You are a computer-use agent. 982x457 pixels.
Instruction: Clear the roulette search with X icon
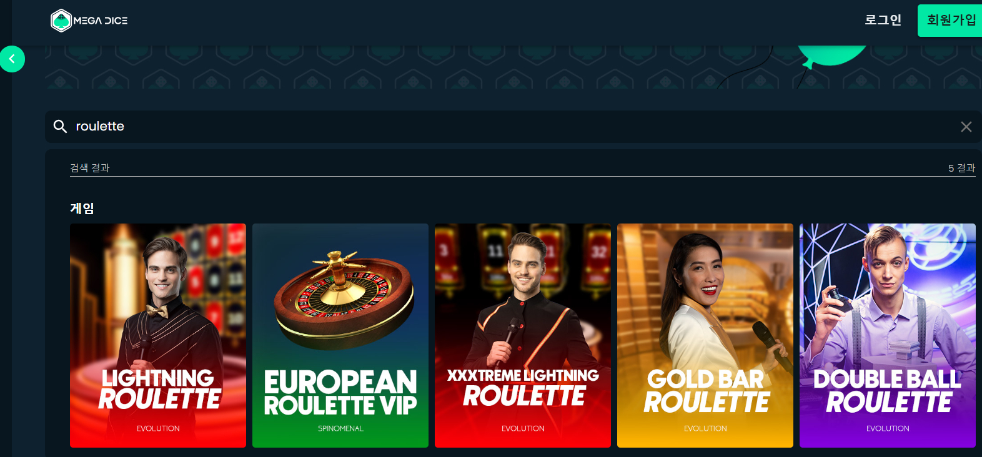pos(966,127)
